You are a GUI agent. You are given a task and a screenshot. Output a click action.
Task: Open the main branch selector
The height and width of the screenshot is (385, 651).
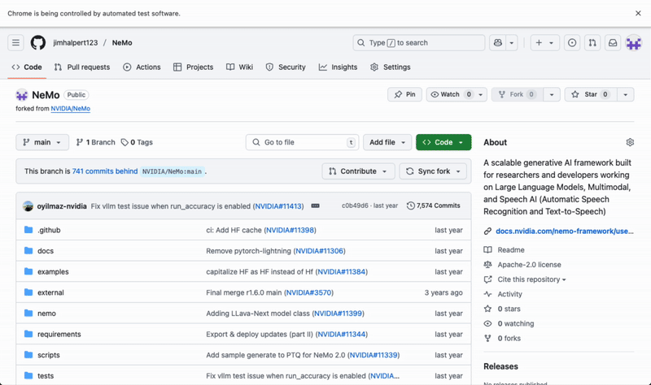tap(42, 142)
